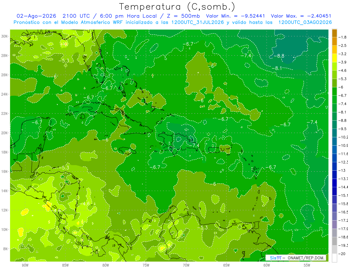Click the 'Z = 500mb' level text
The width and height of the screenshot is (348, 269).
[x=183, y=16]
